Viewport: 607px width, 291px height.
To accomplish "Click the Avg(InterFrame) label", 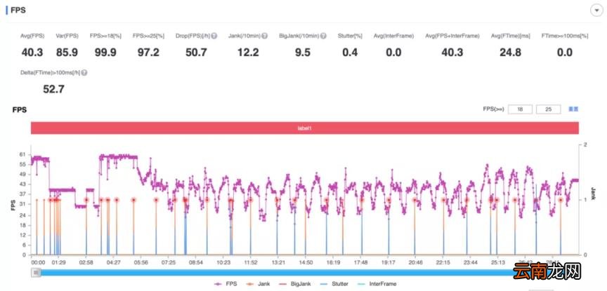I will coord(393,36).
